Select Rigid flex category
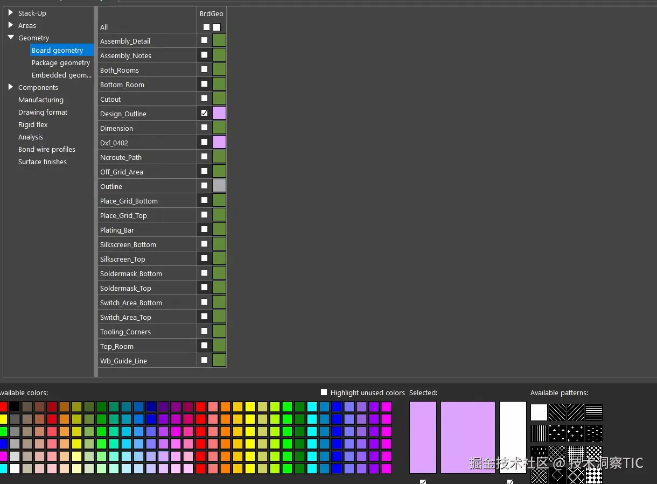Viewport: 657px width, 484px height. pos(33,124)
